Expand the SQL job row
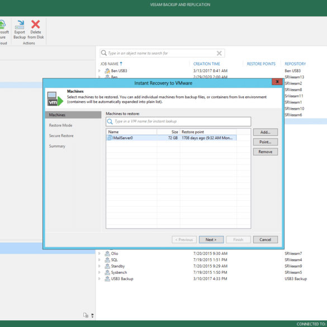Viewport: 327px width, 327px height. (x=99, y=260)
